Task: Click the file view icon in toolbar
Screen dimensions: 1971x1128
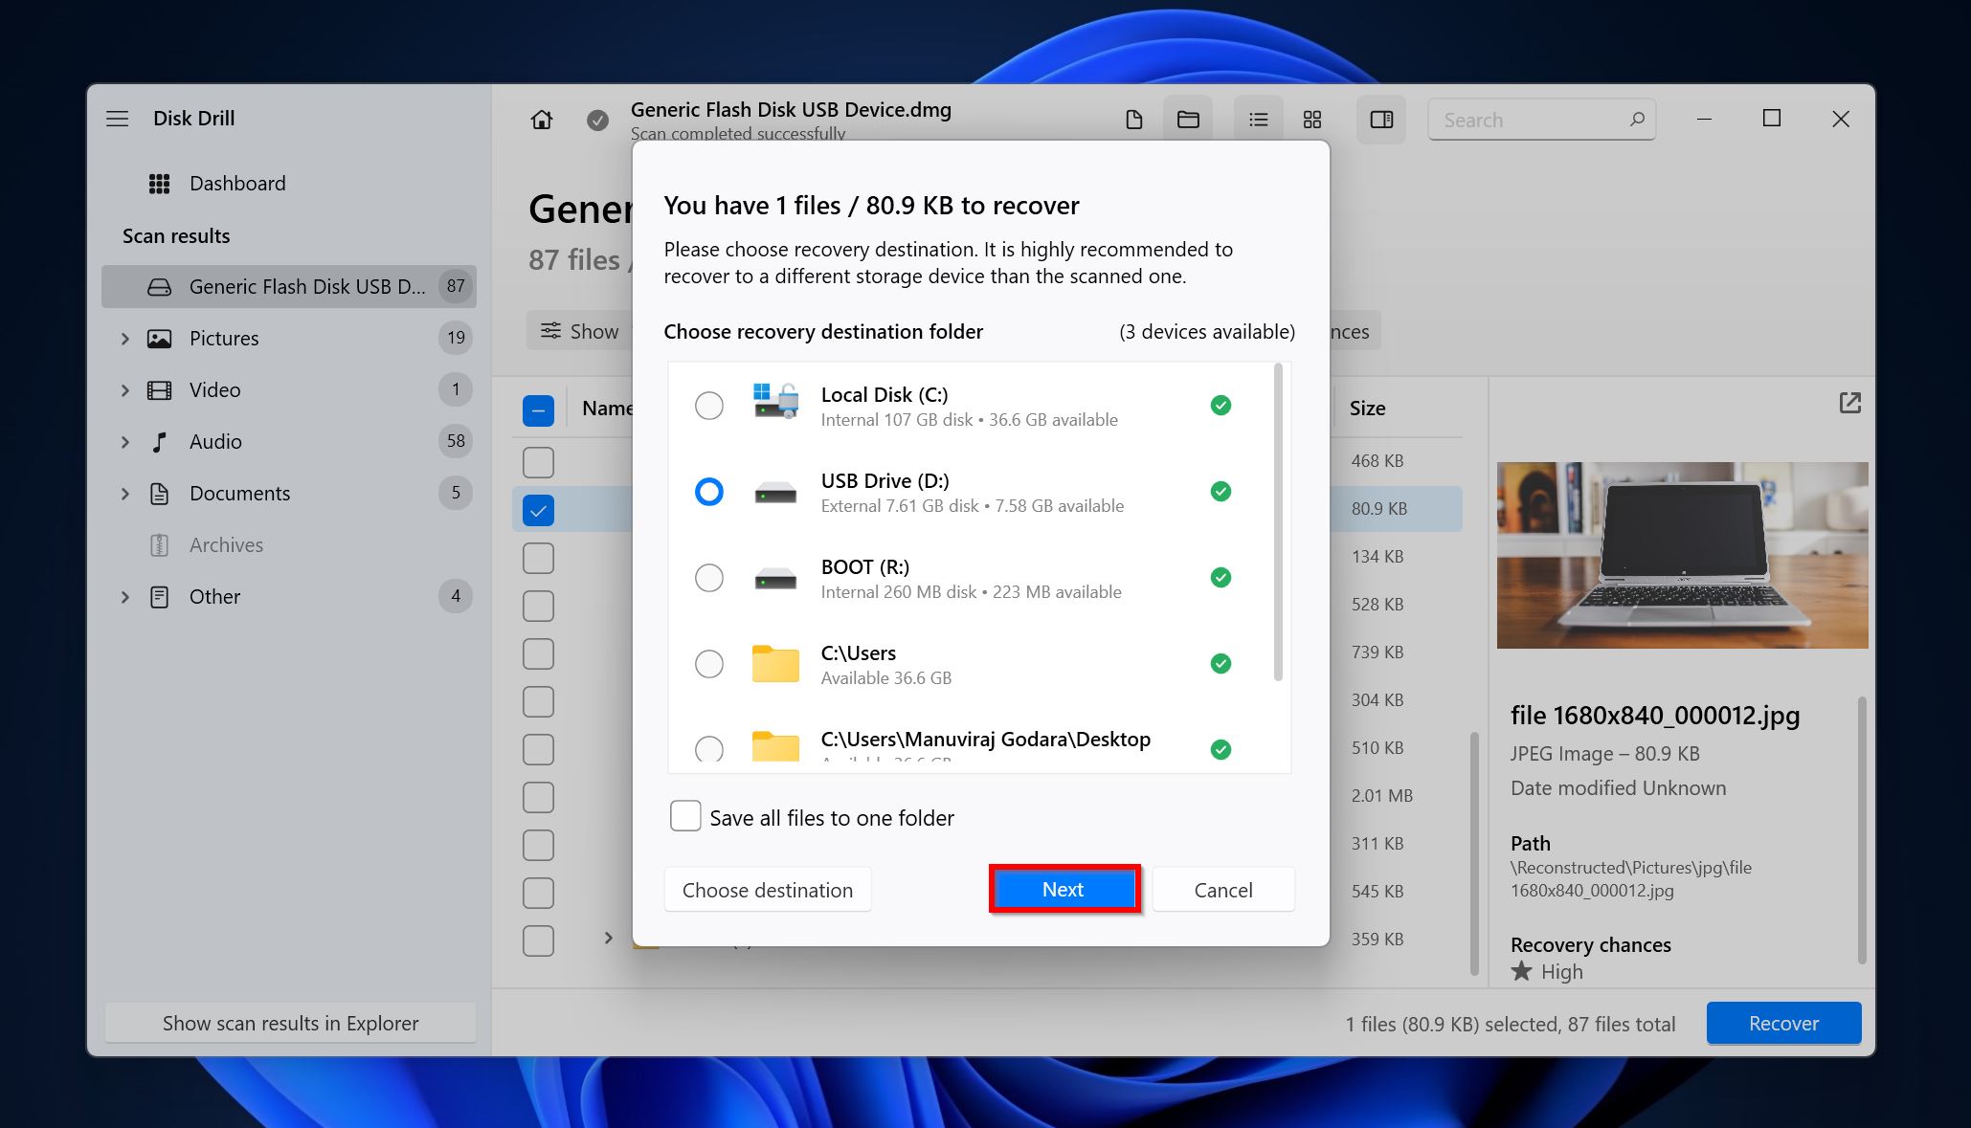Action: click(x=1135, y=119)
